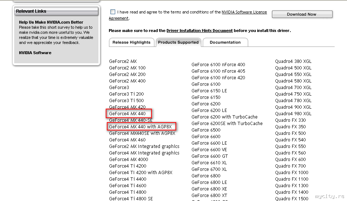Click the Quadro4 700 XGL entry
Image resolution: width=347 pixels, height=201 pixels.
coord(293,88)
